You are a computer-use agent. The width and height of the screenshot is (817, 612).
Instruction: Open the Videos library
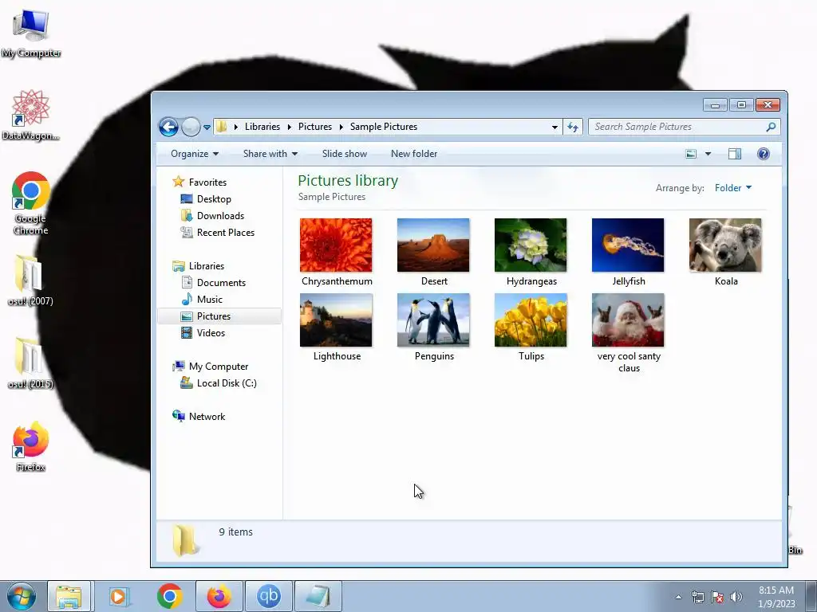point(211,333)
